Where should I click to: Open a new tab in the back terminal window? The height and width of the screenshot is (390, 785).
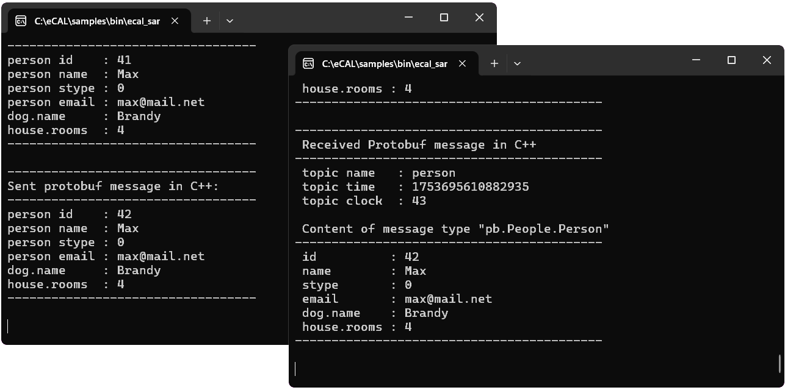(x=207, y=21)
